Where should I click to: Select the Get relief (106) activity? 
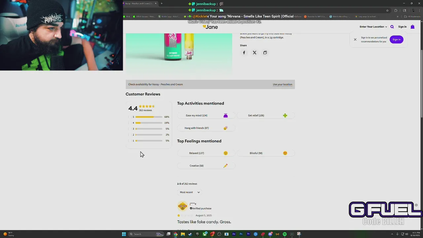tap(266, 116)
